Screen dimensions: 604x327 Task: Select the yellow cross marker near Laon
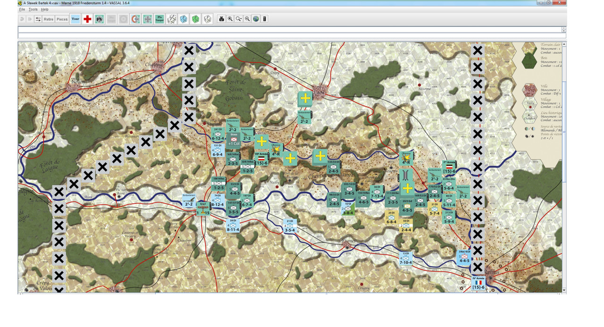pyautogui.click(x=305, y=98)
